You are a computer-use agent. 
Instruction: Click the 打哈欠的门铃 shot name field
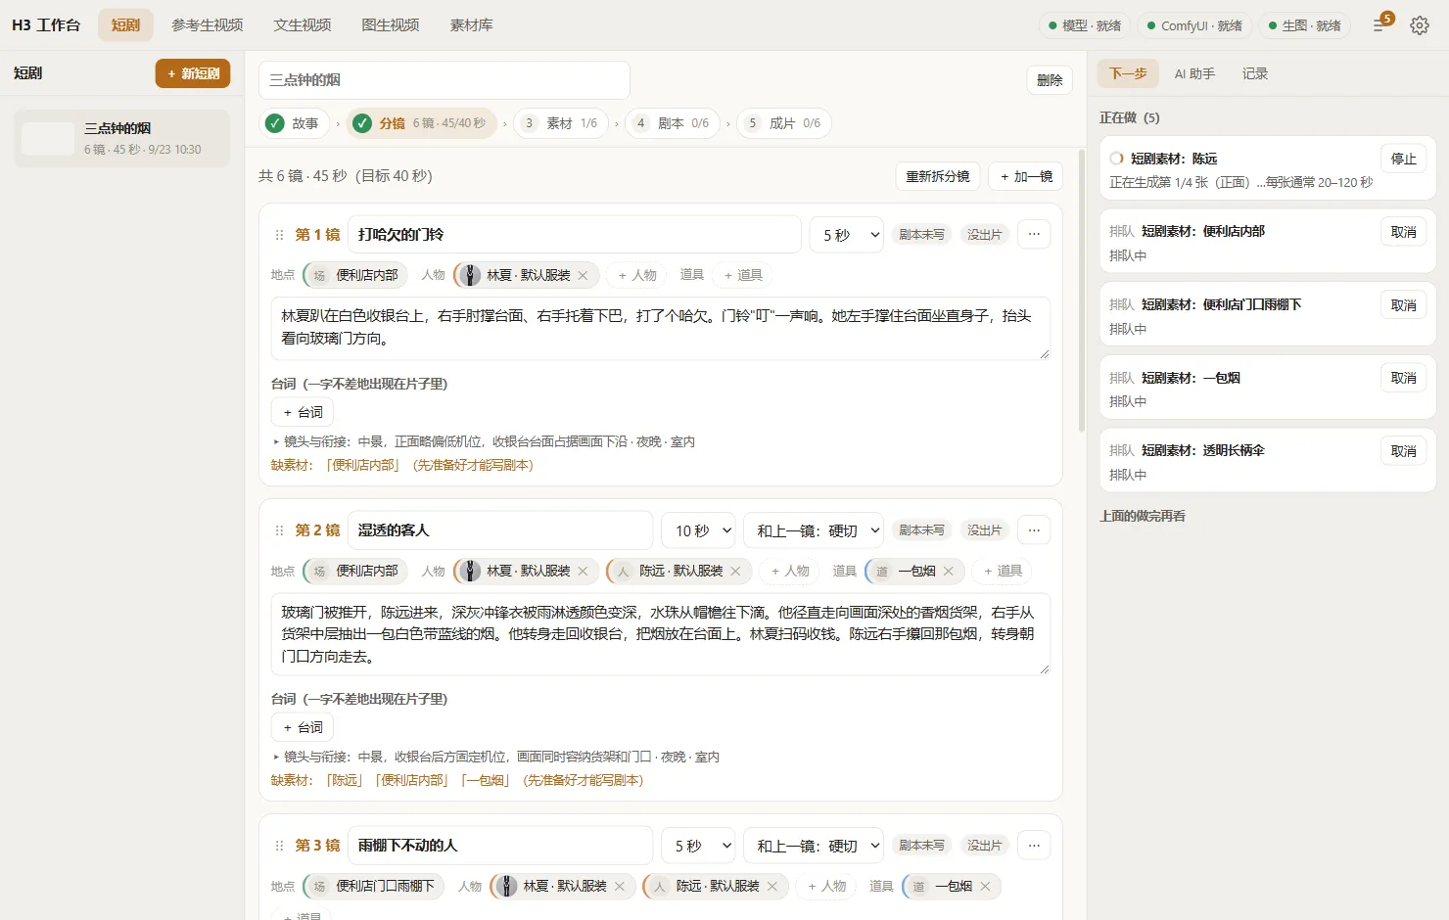[x=575, y=235]
